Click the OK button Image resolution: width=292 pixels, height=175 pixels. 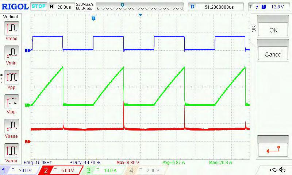(x=273, y=30)
